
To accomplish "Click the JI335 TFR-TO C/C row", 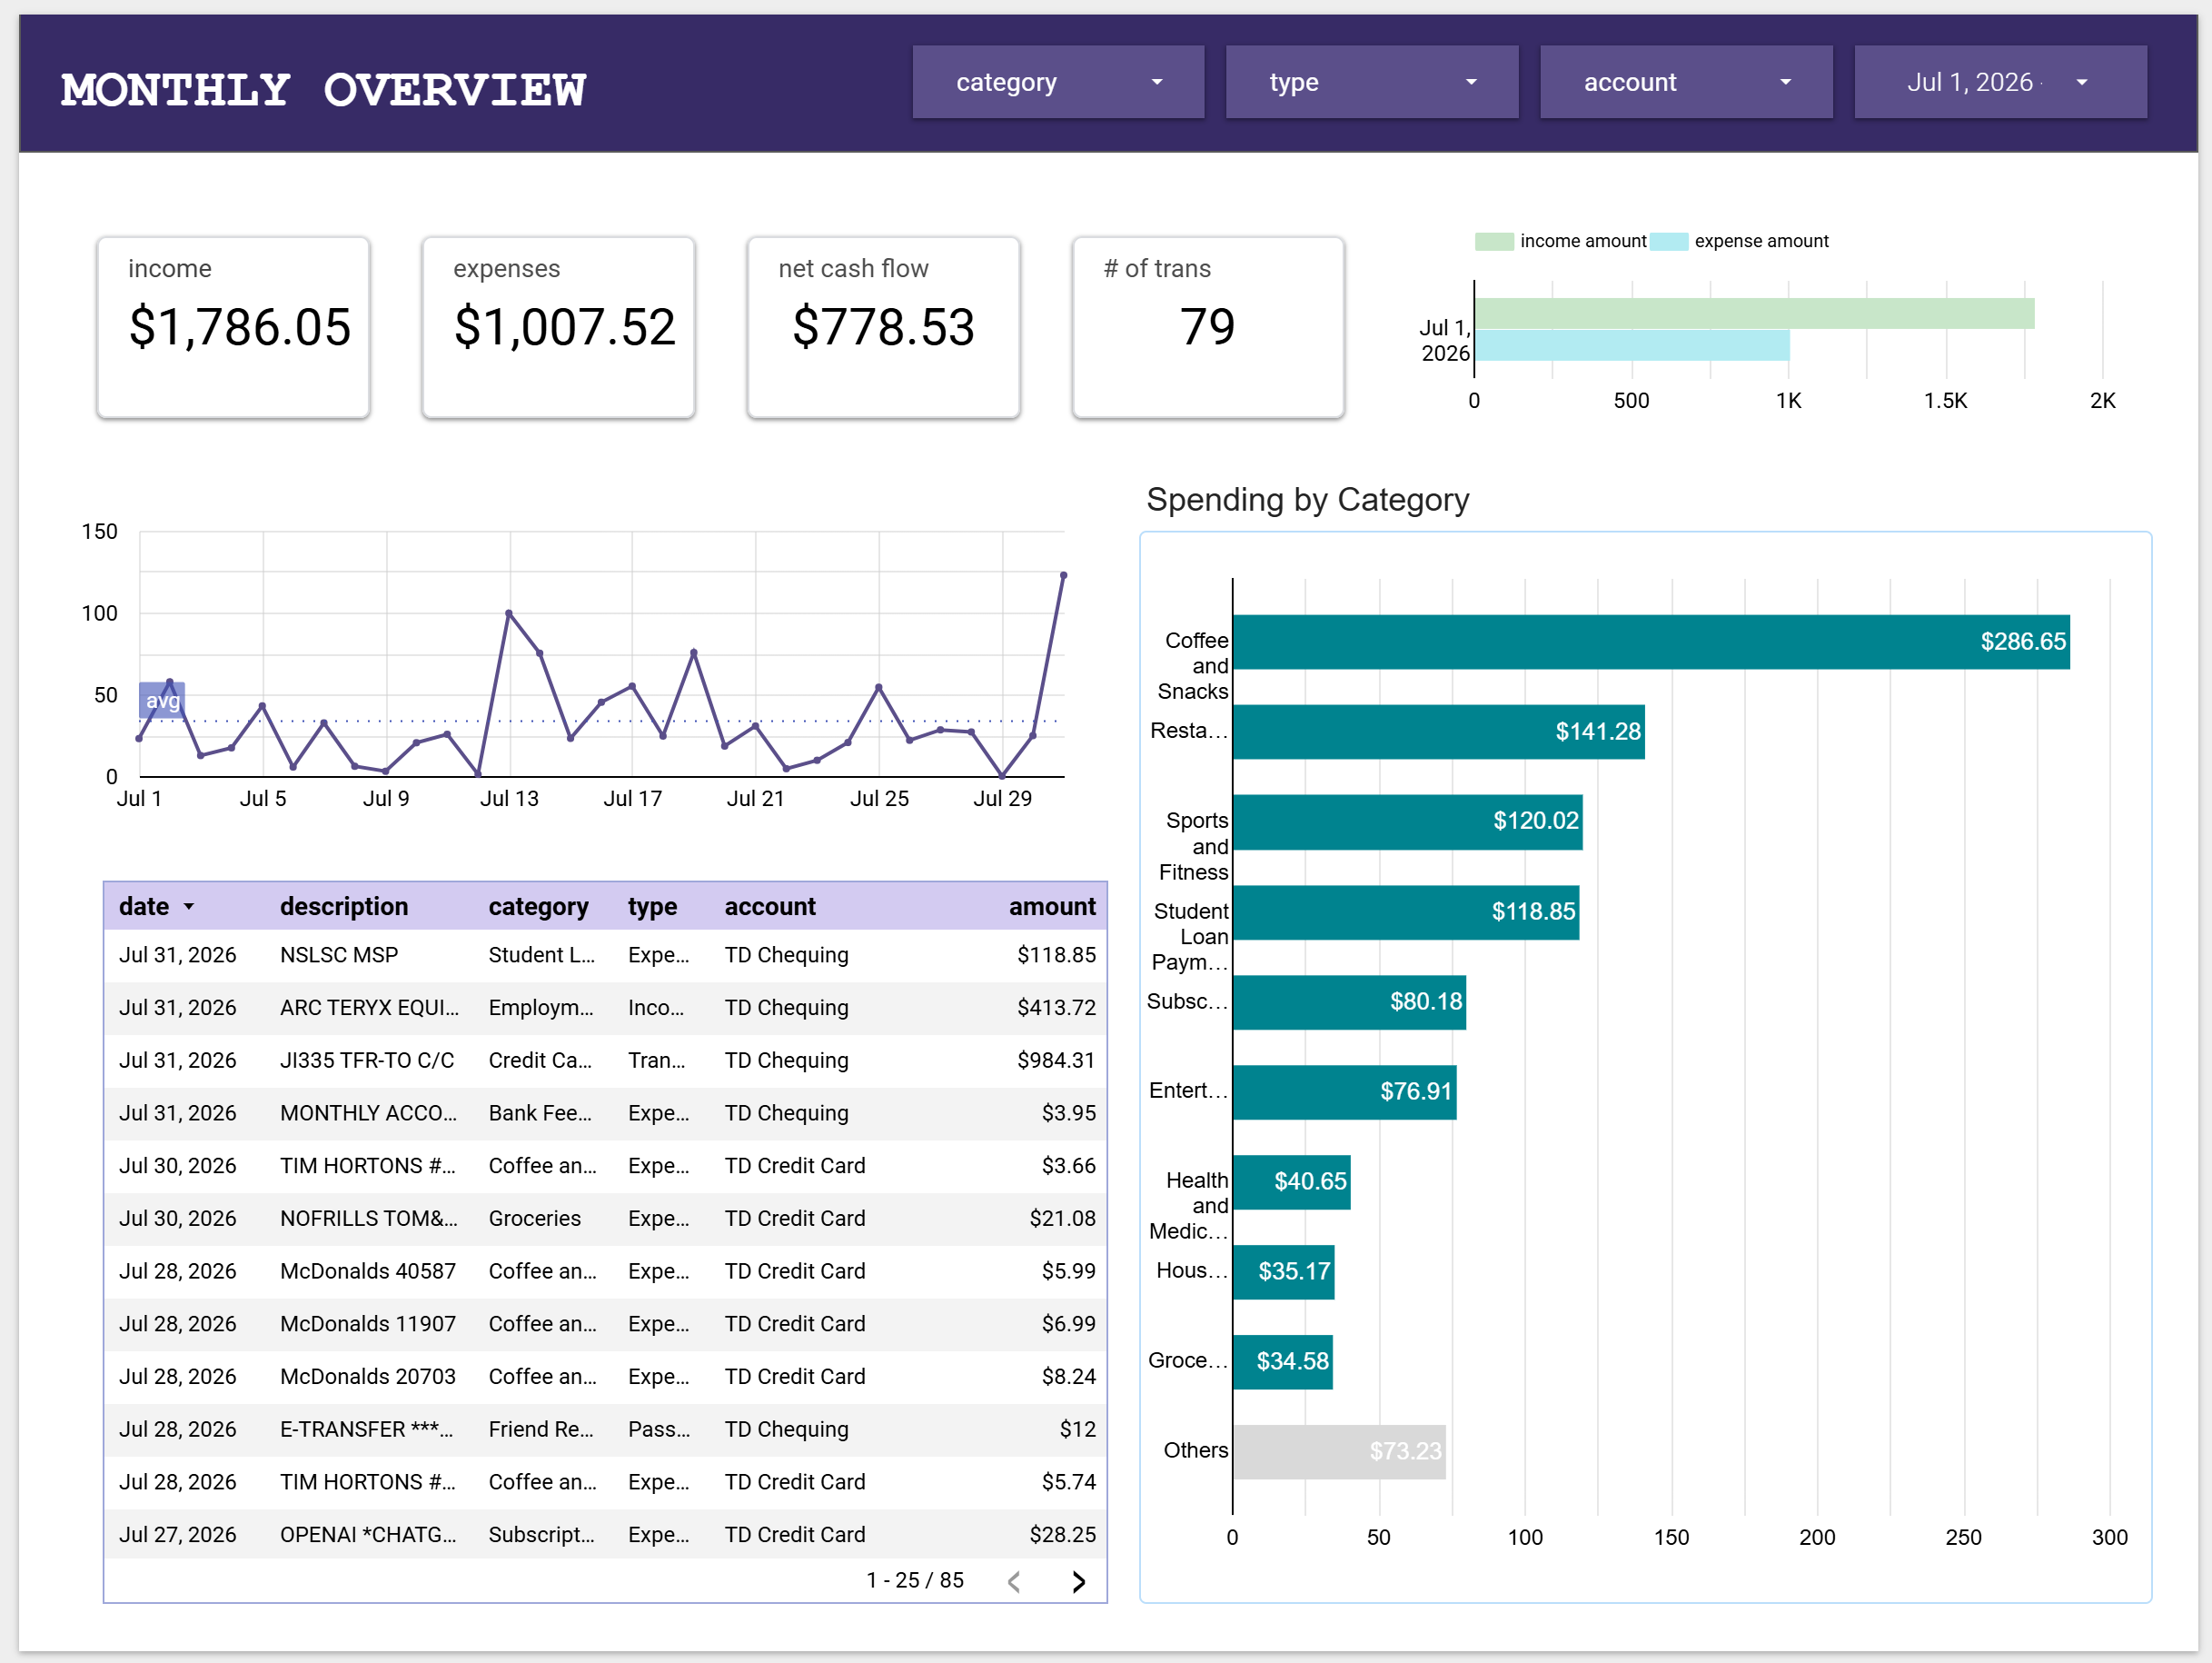I will 606,1061.
